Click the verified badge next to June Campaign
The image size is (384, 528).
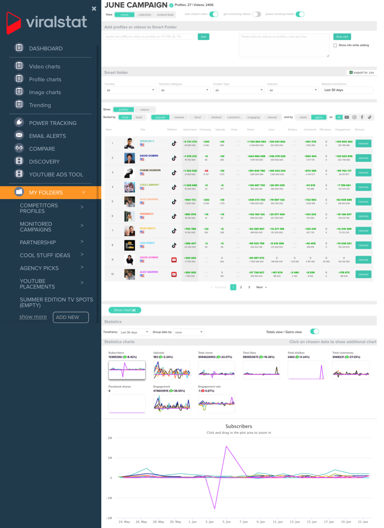tap(171, 5)
